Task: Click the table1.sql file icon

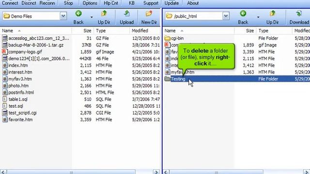Action: tap(5, 99)
